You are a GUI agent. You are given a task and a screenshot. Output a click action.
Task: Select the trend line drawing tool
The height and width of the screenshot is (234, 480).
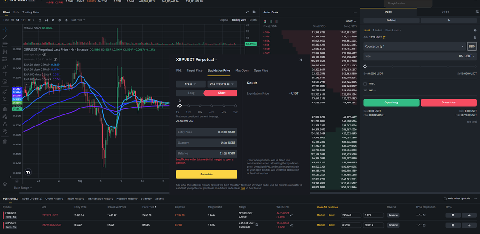coord(5,36)
